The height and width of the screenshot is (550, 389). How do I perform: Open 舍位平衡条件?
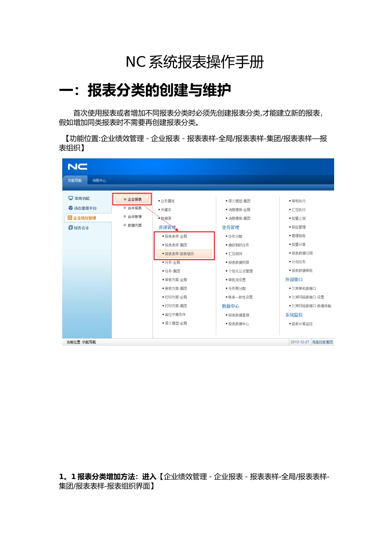(x=175, y=315)
